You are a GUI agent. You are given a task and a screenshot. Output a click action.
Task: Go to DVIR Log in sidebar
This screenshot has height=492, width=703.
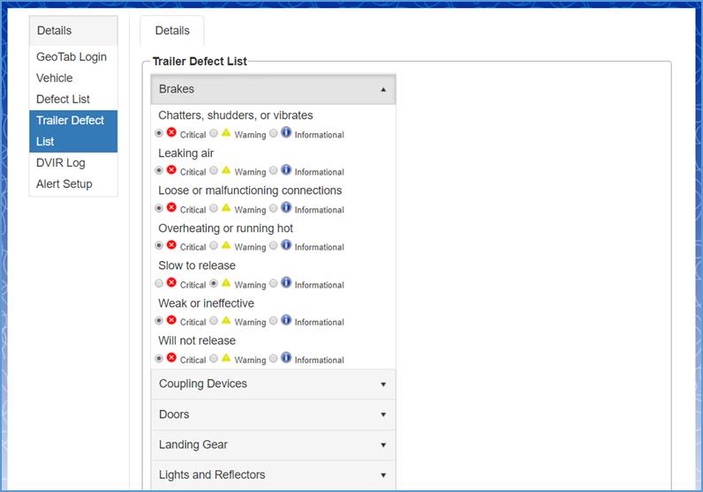coord(61,163)
